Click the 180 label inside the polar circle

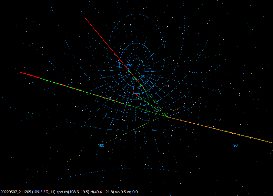coord(133,79)
